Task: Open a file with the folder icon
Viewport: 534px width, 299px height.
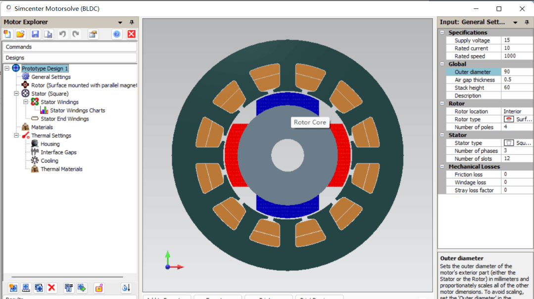Action: pyautogui.click(x=20, y=34)
